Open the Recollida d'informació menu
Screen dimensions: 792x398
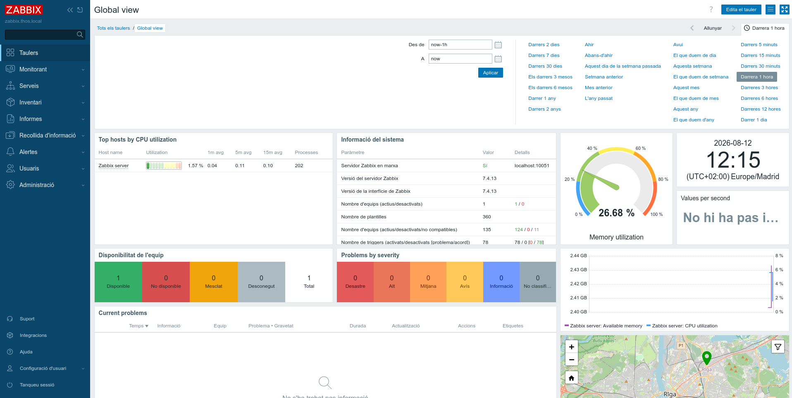[45, 135]
